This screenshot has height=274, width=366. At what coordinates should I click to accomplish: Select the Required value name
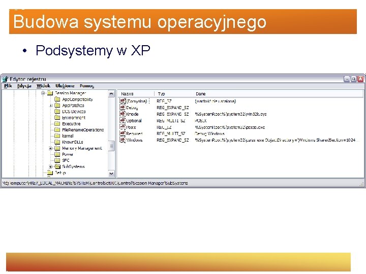(x=134, y=134)
